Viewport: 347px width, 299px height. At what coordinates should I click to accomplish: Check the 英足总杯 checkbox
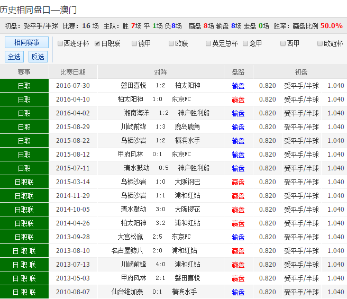[x=208, y=43]
